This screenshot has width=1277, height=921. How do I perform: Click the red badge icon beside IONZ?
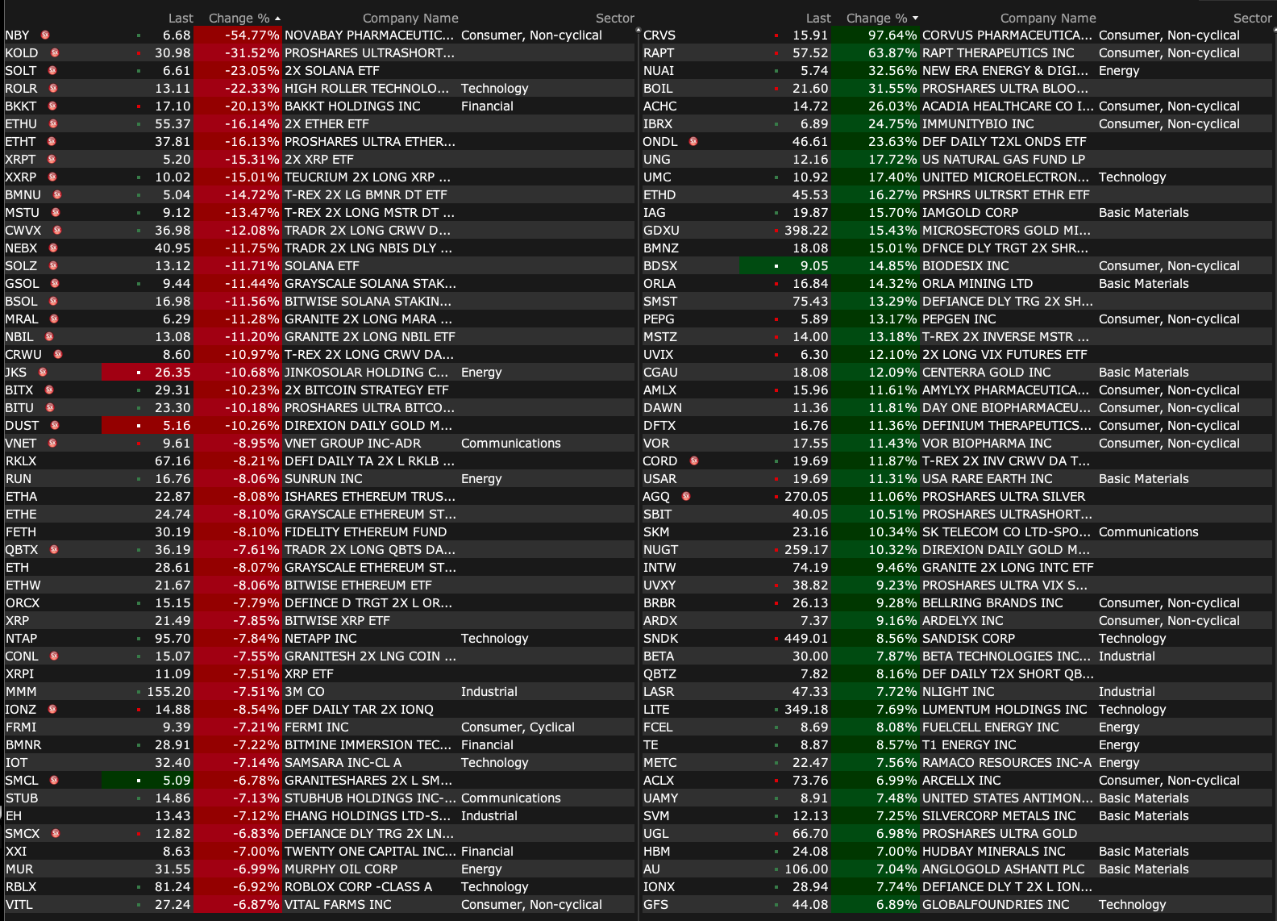pos(52,709)
